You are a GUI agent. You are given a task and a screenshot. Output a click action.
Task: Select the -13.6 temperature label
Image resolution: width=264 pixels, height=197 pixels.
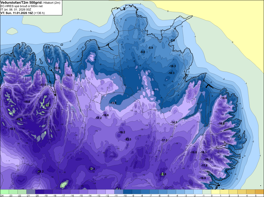tap(57, 68)
